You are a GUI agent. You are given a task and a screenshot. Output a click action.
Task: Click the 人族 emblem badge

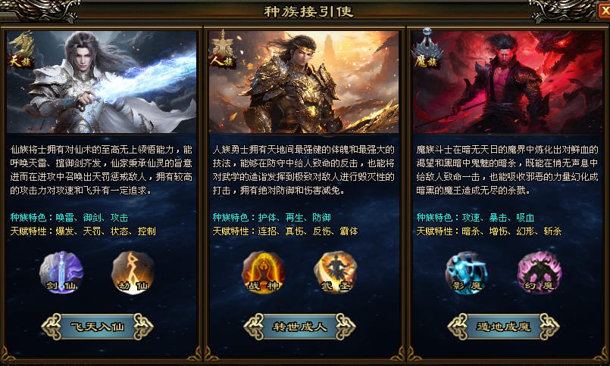pyautogui.click(x=223, y=49)
